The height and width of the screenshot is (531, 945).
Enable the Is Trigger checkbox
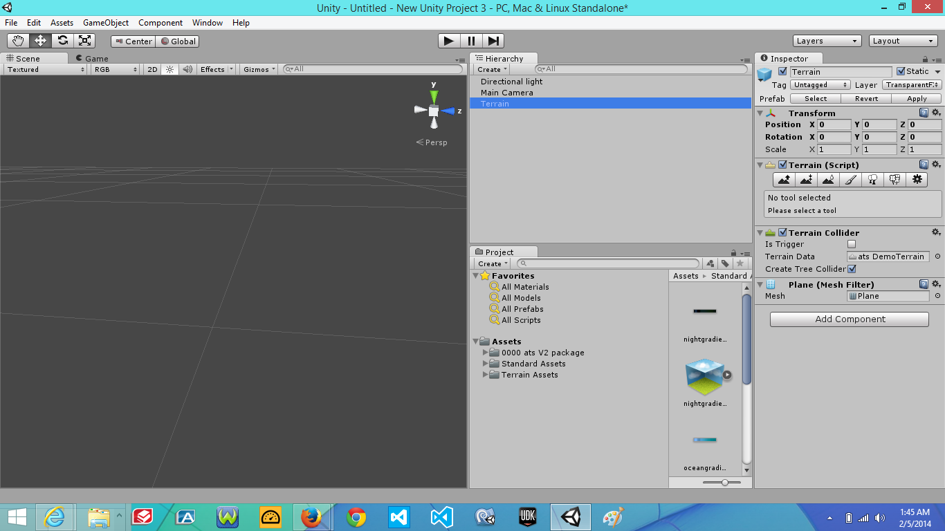click(x=852, y=244)
